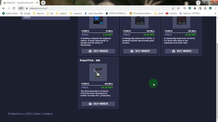Buy the 180 Mh/s mining rig
Screen dimensions: 218x122
tap(140, 51)
